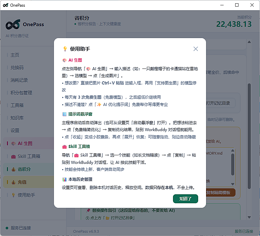Click the 省积分报告 · 上下文健康度 subtitle
The width and height of the screenshot is (260, 236).
99,24
